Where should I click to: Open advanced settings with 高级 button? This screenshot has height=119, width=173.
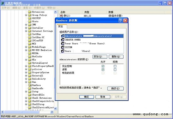coord(115,88)
